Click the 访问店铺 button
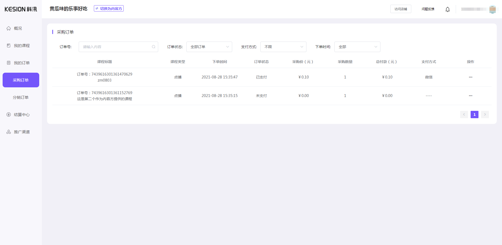This screenshot has width=502, height=245. [401, 9]
